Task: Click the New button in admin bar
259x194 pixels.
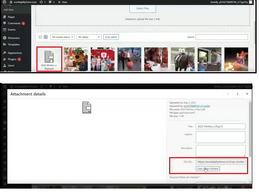Action: pos(63,2)
